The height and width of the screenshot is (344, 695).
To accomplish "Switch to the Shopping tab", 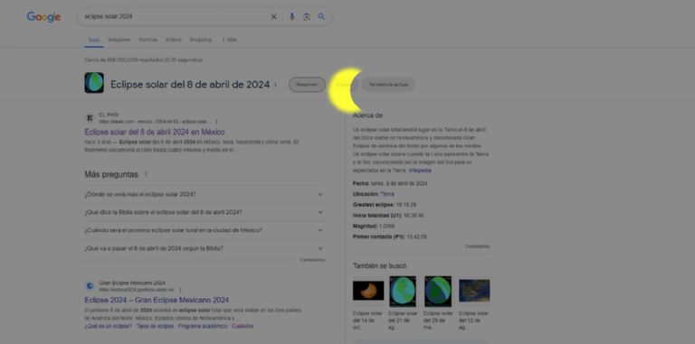I will click(x=201, y=40).
